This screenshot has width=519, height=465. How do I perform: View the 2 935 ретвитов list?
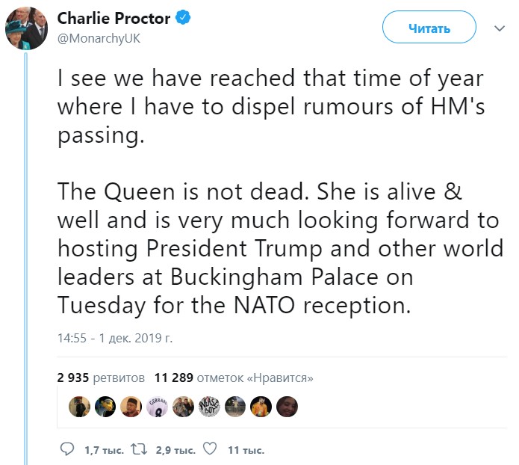[102, 378]
